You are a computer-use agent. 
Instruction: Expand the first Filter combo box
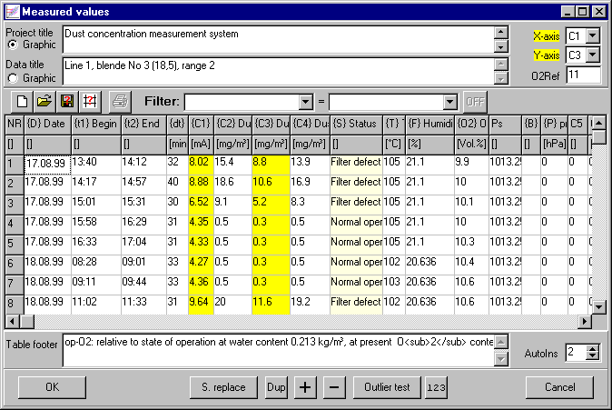305,102
